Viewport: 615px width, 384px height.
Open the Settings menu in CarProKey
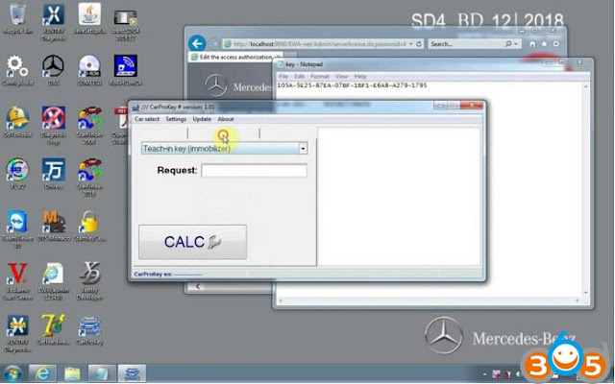(176, 119)
